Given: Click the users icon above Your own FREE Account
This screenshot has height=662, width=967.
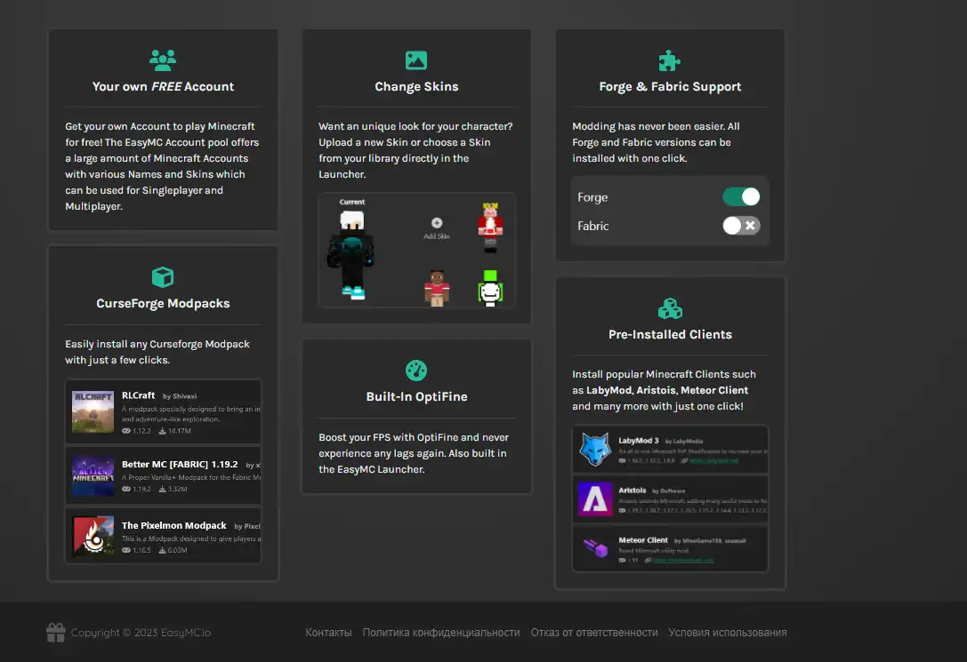Looking at the screenshot, I should (x=163, y=60).
